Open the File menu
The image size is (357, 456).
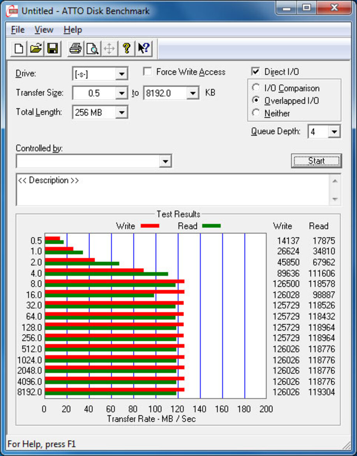point(18,30)
